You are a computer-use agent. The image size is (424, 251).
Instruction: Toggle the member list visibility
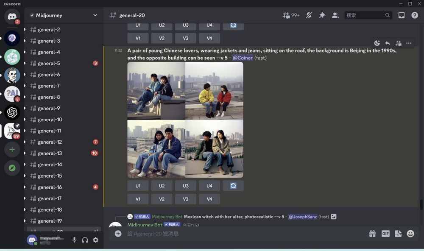(335, 15)
